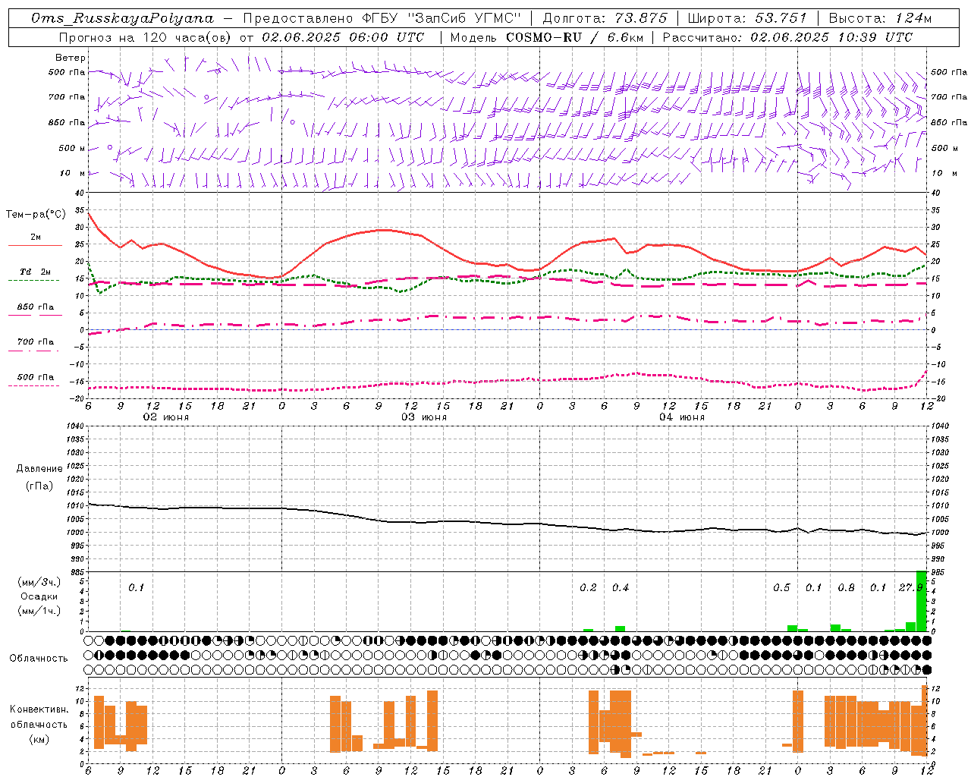Click the 'Давление' pressure panel label
Screen dimensions: 971x777
point(39,469)
